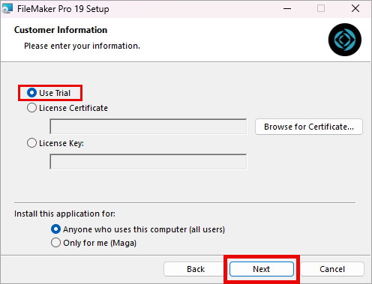Click the FileMaker Pro 19 Setup title text

point(63,9)
